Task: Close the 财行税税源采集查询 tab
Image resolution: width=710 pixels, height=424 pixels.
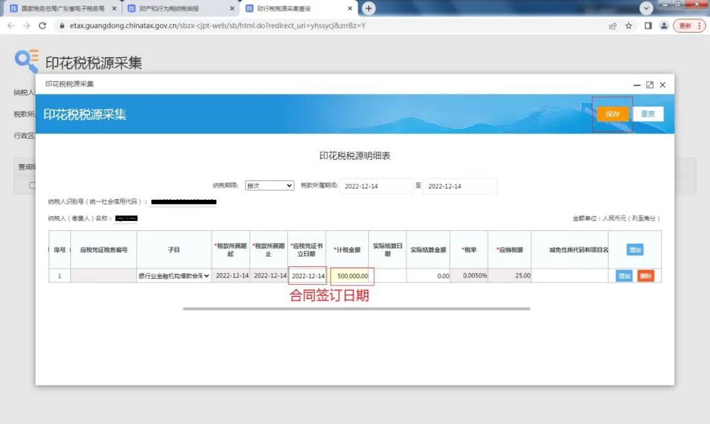Action: click(x=350, y=9)
